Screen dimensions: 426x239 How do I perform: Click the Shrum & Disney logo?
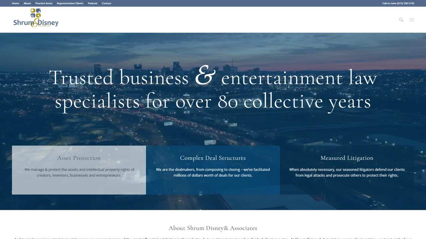click(36, 18)
